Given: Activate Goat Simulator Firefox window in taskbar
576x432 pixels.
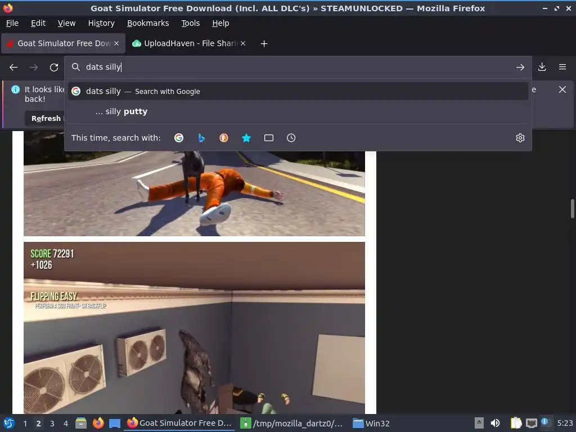Looking at the screenshot, I should coord(179,423).
